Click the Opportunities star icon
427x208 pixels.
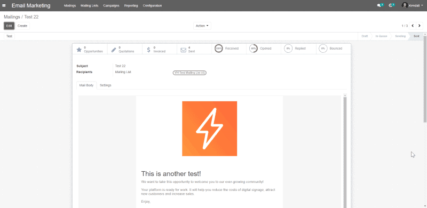[x=79, y=50]
